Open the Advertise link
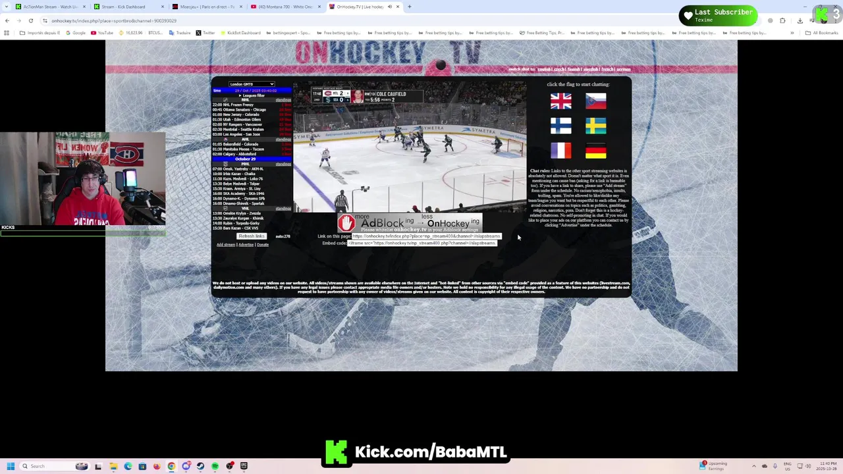Viewport: 843px width, 474px height. (246, 245)
